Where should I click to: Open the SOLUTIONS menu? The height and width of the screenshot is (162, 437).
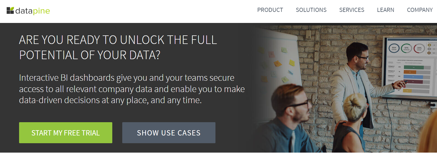[311, 10]
